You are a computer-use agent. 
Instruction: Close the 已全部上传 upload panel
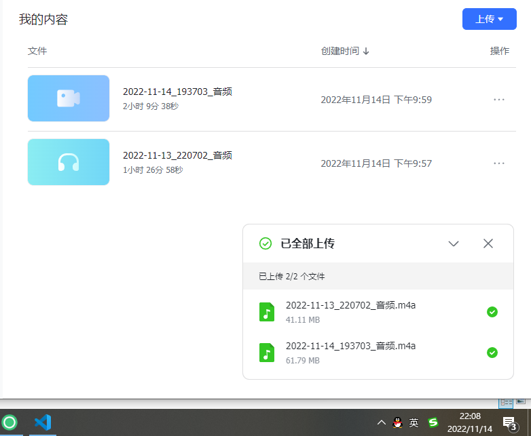click(488, 243)
